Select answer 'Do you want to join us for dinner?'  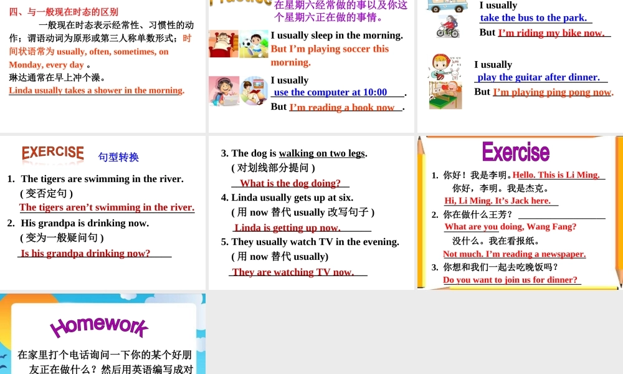click(x=510, y=280)
